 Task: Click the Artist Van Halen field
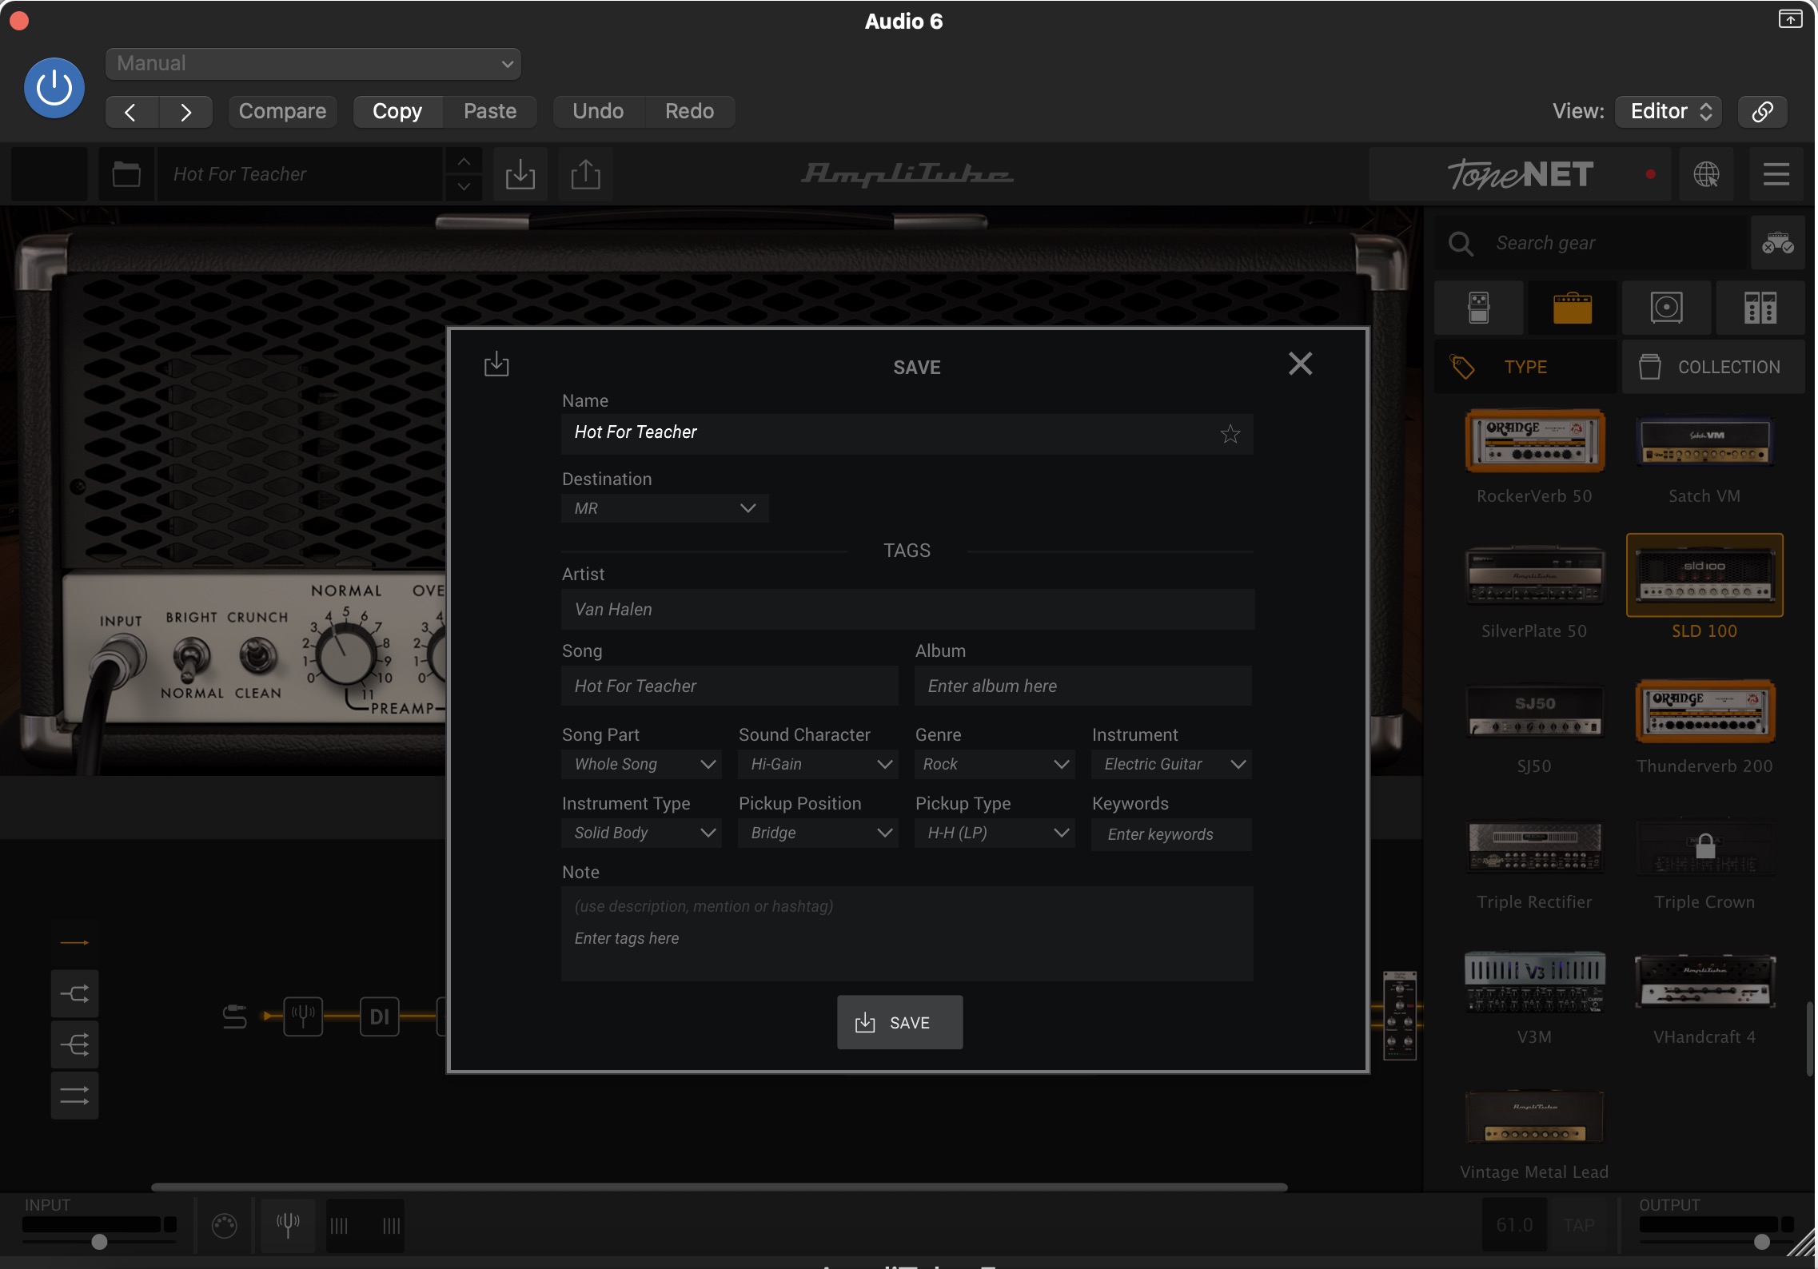(x=907, y=609)
